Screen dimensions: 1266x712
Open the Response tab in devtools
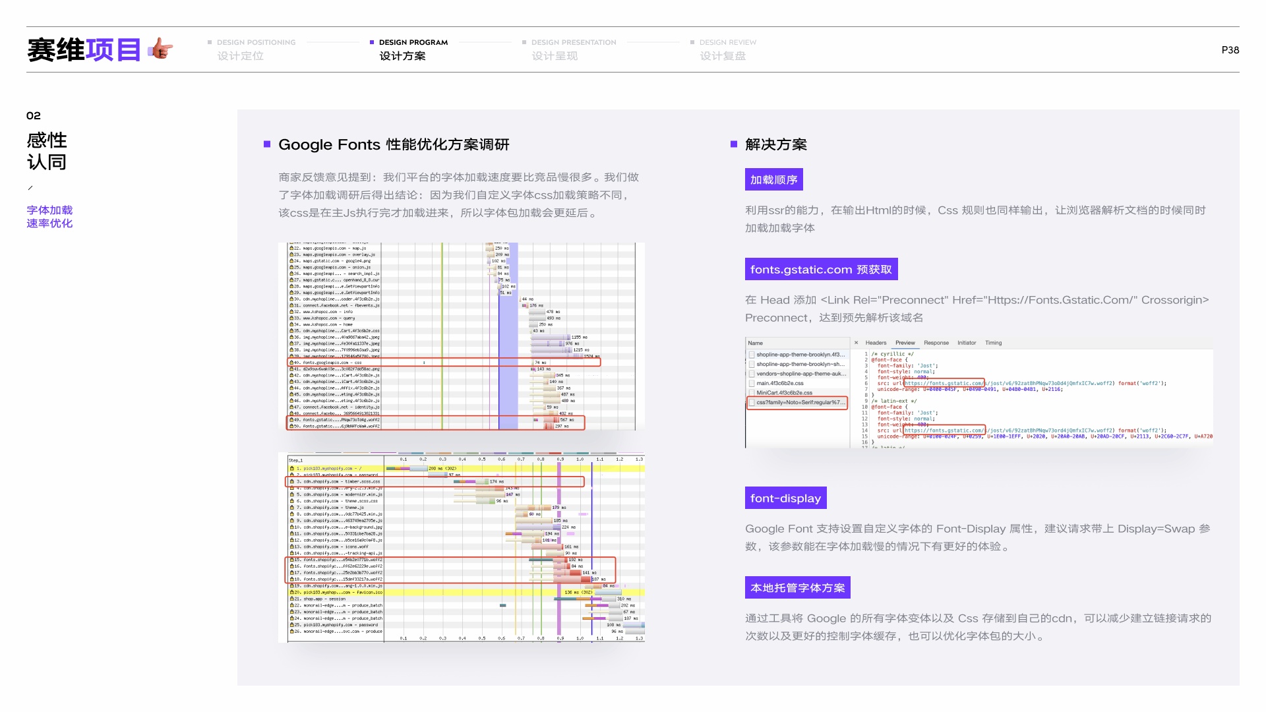936,343
